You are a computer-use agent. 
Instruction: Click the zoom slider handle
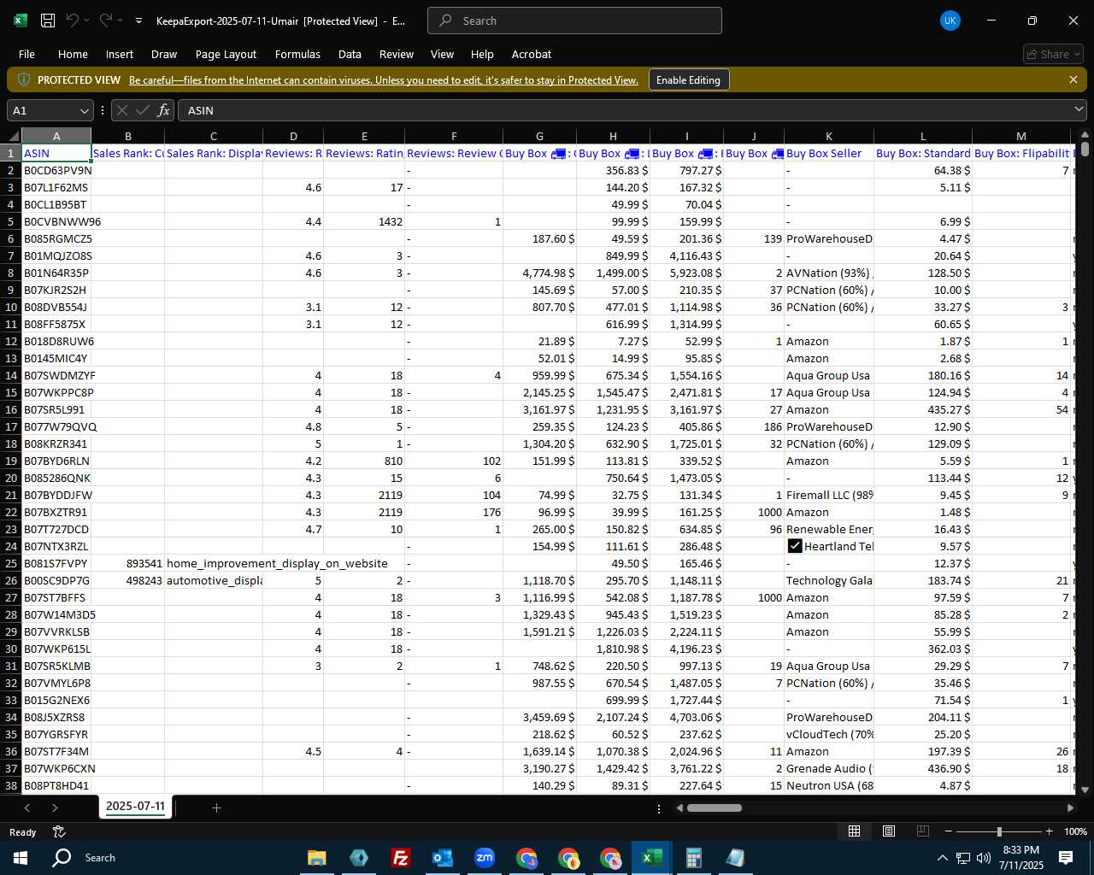tap(999, 831)
